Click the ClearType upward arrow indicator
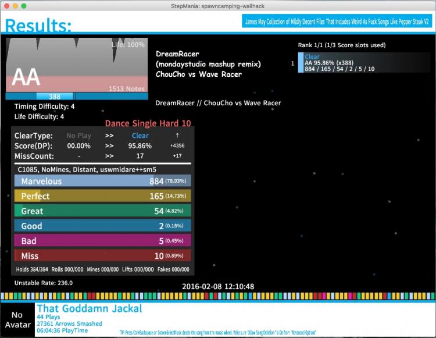Screen dimensions: 436x338 click(x=177, y=135)
